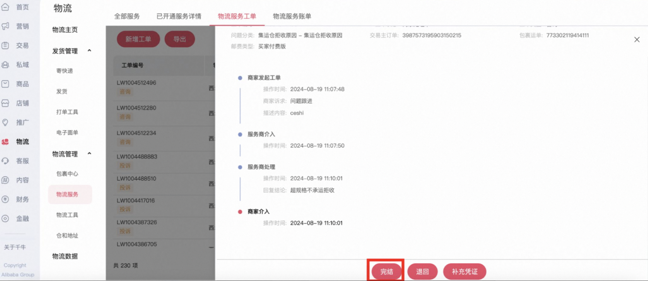Switch to the 全部服务 tab
This screenshot has height=281, width=648.
pyautogui.click(x=127, y=16)
